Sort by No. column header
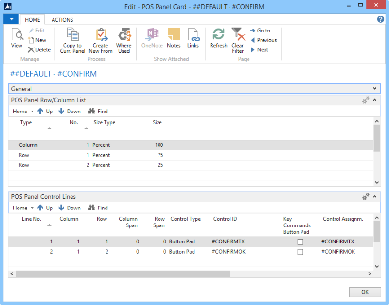This screenshot has height=305, width=389. point(74,123)
